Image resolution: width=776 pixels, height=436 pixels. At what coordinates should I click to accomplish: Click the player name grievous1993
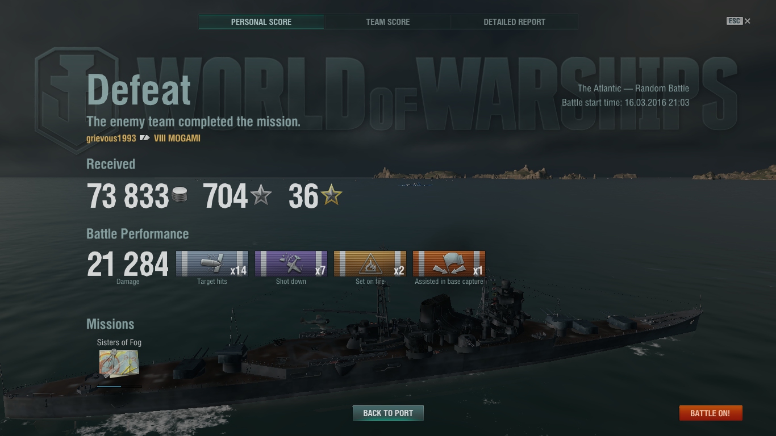click(111, 138)
